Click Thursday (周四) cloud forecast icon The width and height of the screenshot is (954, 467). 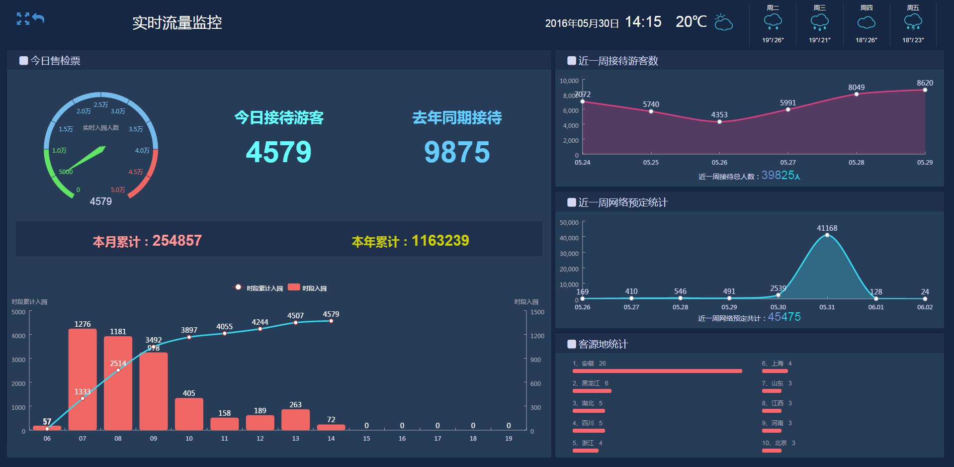(866, 22)
